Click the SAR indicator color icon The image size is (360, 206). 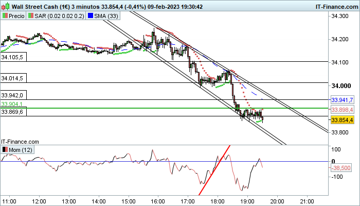point(31,16)
